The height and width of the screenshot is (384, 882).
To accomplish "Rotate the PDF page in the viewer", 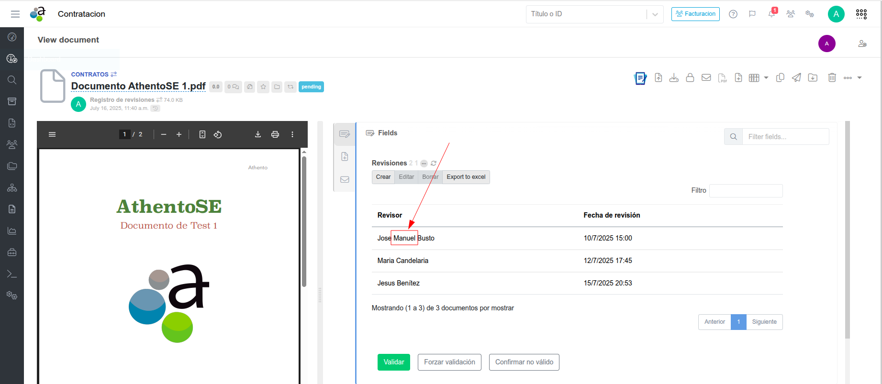I will point(218,134).
